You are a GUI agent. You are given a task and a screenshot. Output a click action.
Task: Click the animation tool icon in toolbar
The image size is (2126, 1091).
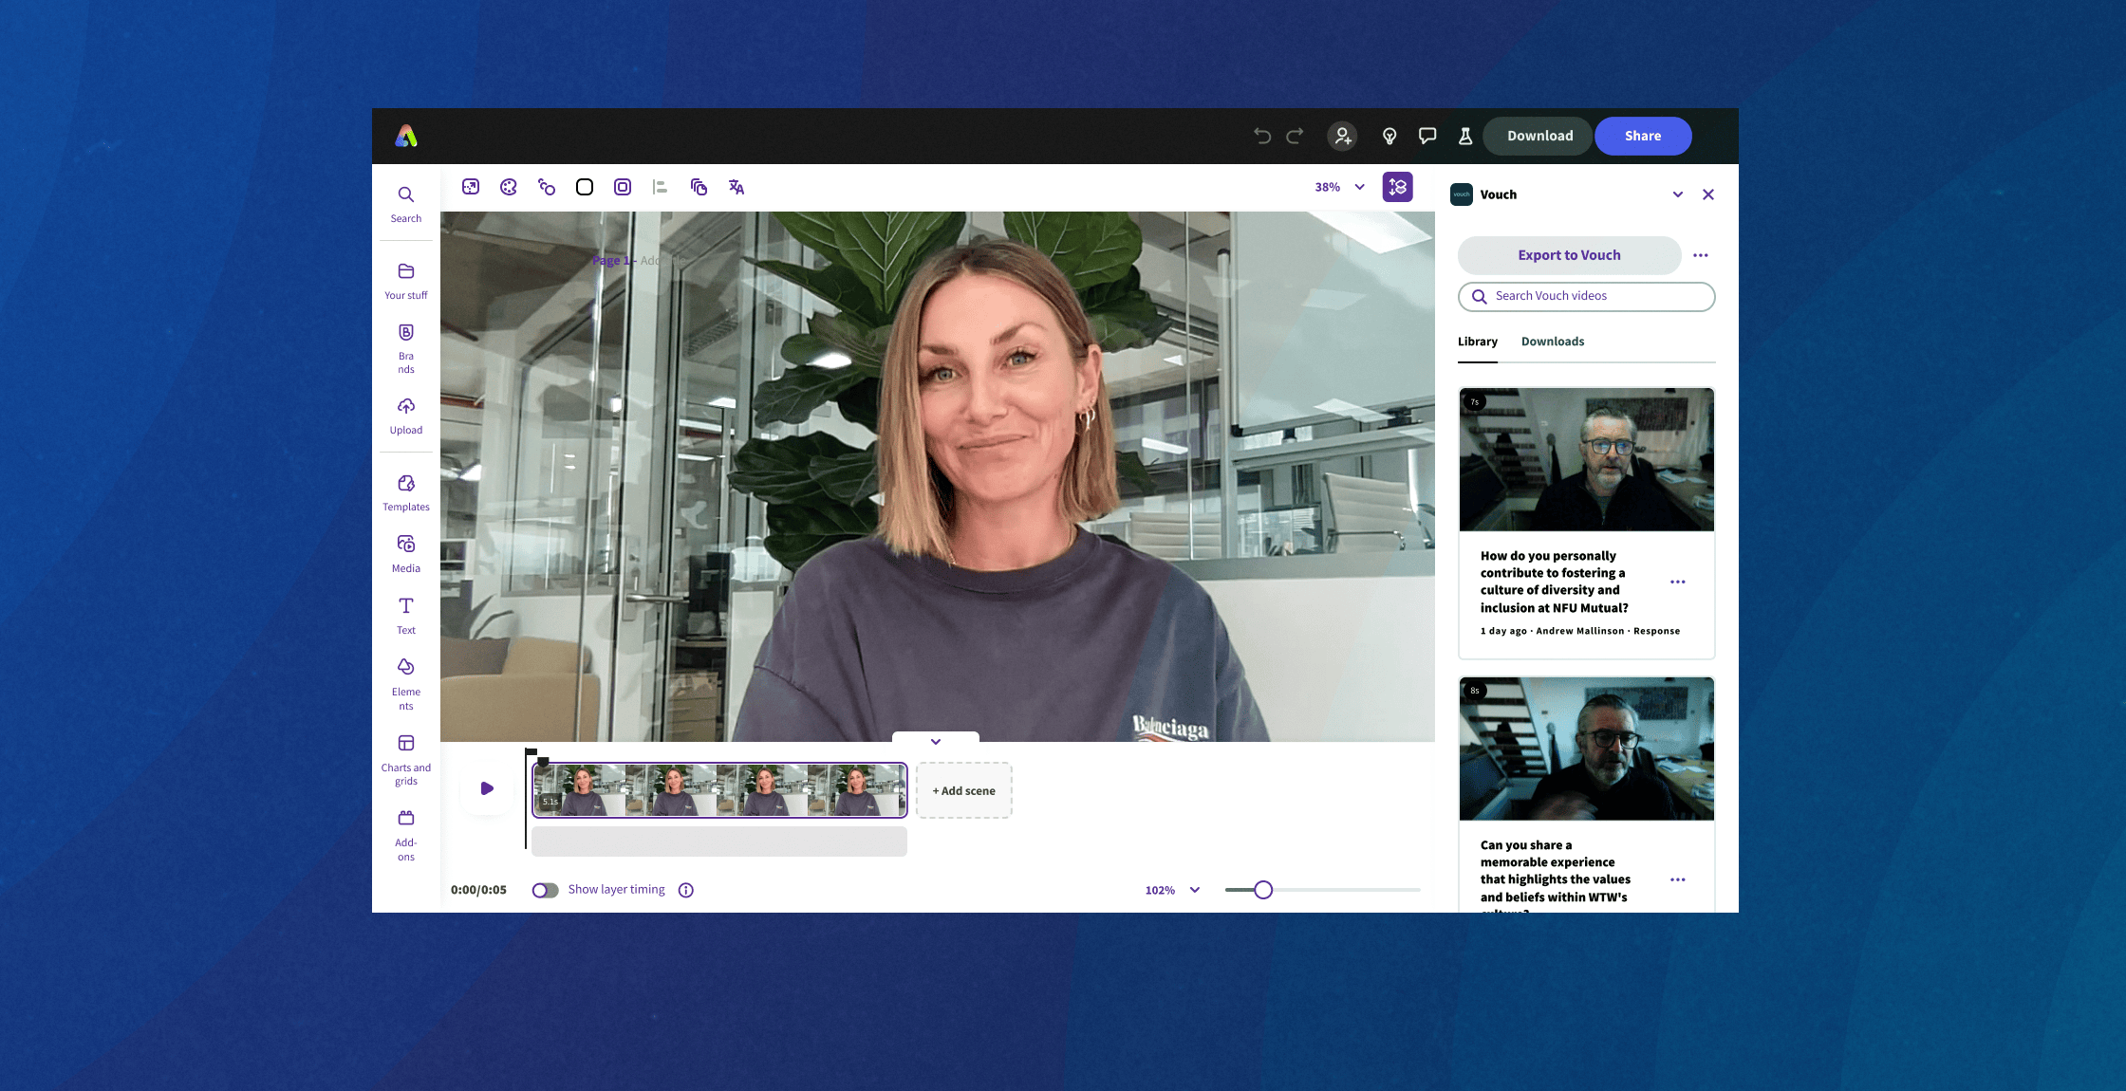(547, 187)
